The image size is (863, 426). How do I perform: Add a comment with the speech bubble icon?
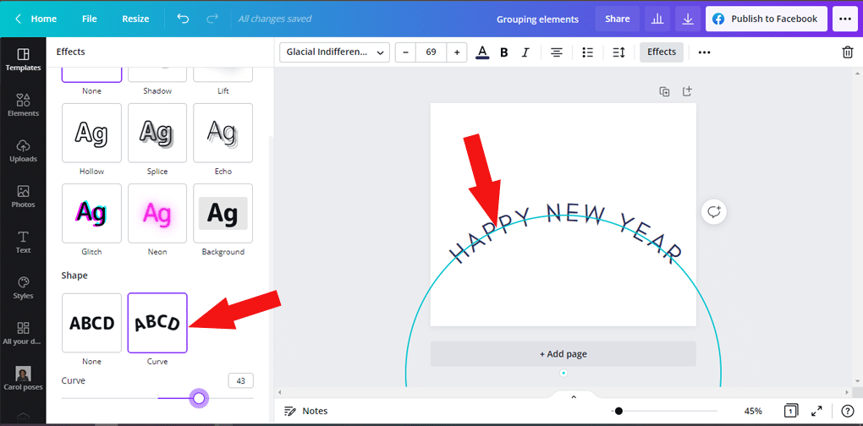click(714, 211)
